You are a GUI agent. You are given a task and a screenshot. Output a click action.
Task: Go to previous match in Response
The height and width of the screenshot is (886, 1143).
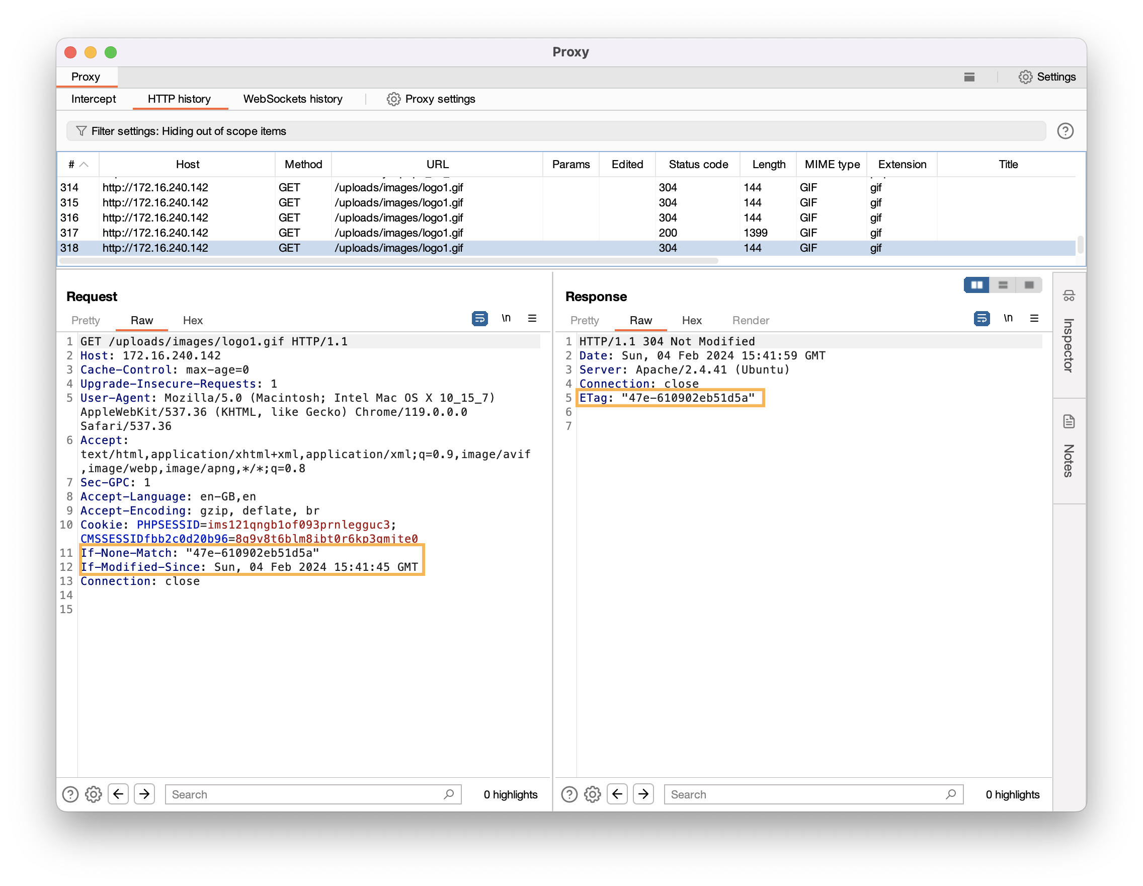618,794
